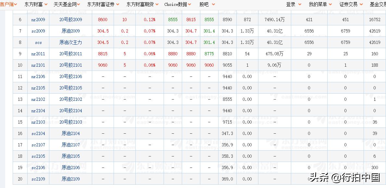
Task: Open the nr2011 code link
Action: click(x=38, y=54)
